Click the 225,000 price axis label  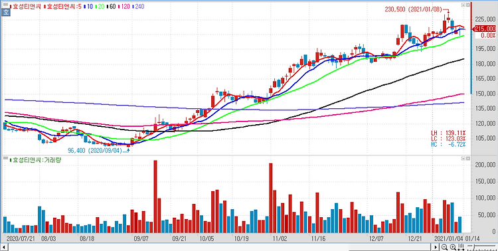coord(485,19)
